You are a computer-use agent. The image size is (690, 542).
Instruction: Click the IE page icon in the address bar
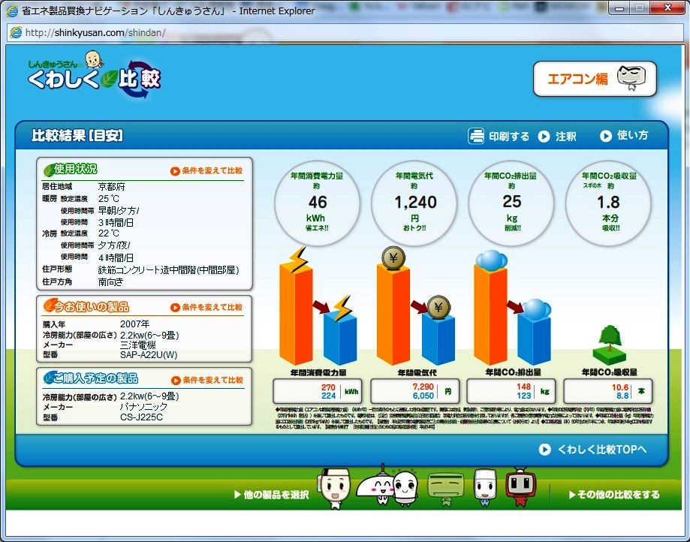coord(16,32)
